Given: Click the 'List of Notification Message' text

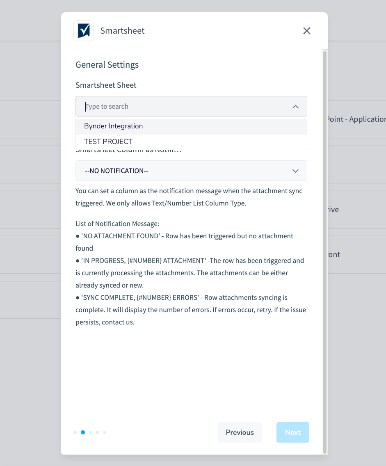Looking at the screenshot, I should [117, 224].
